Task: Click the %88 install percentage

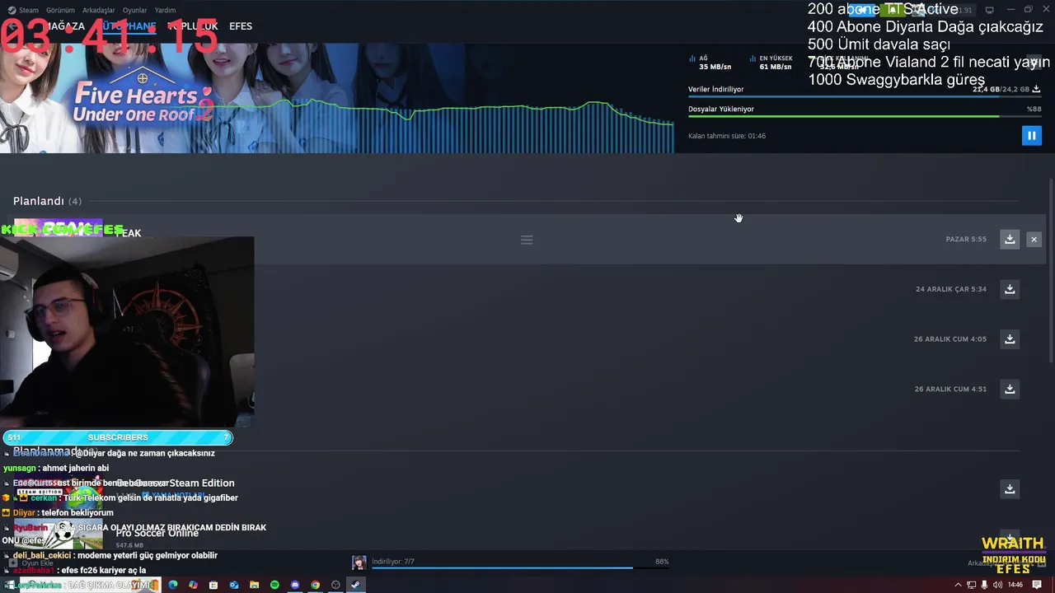Action: tap(1034, 109)
